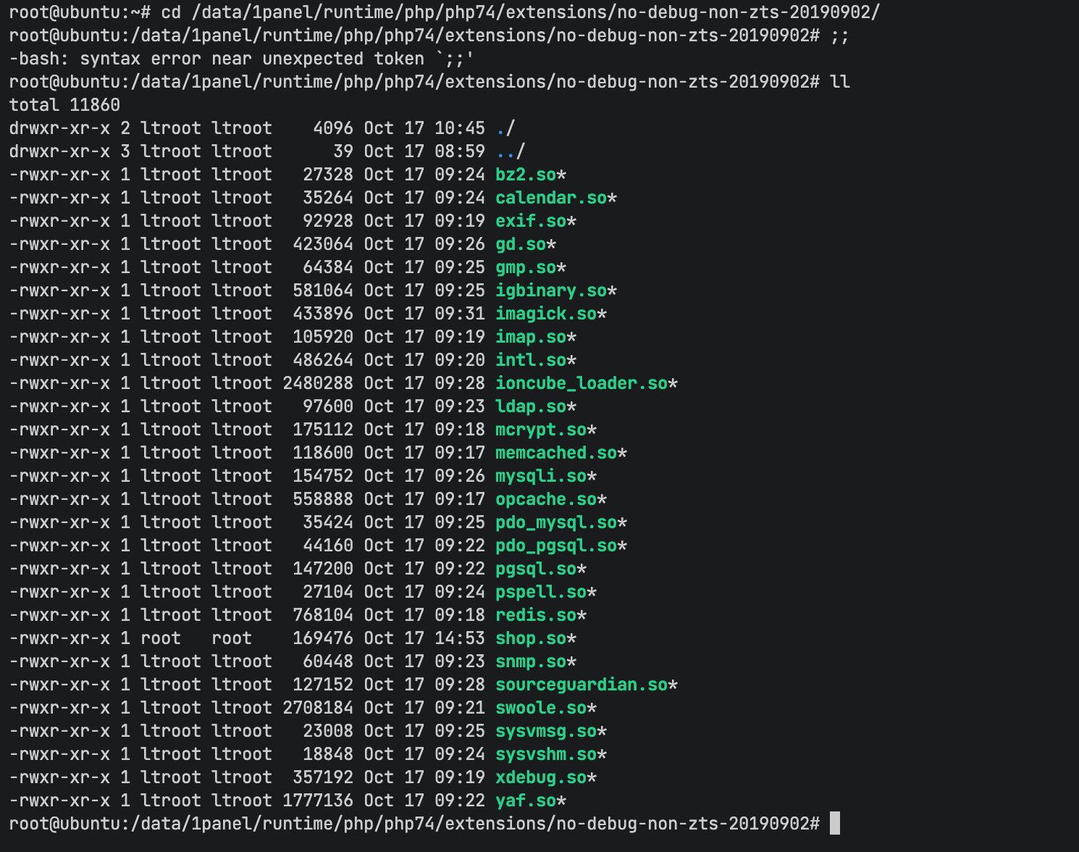This screenshot has width=1079, height=852.
Task: Click on gd.so in listing
Action: tap(521, 244)
